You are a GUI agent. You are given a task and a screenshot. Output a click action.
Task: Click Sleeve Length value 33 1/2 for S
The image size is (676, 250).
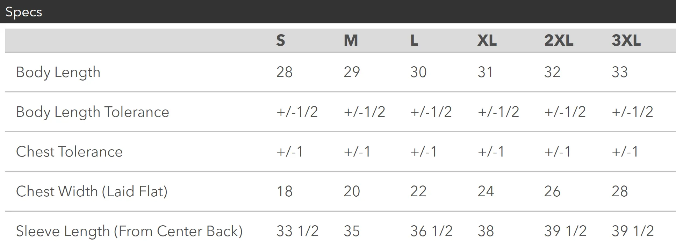click(x=297, y=231)
